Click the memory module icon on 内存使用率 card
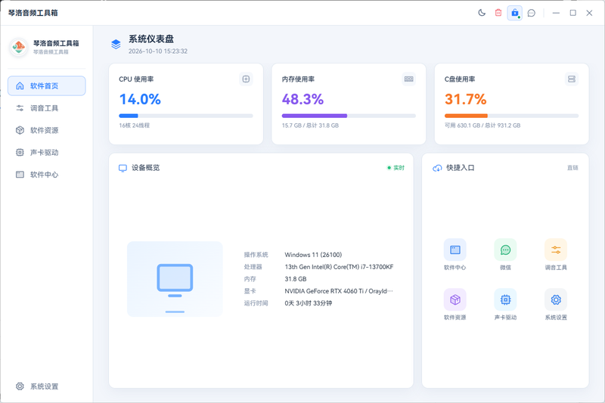Image resolution: width=605 pixels, height=403 pixels. [x=408, y=79]
